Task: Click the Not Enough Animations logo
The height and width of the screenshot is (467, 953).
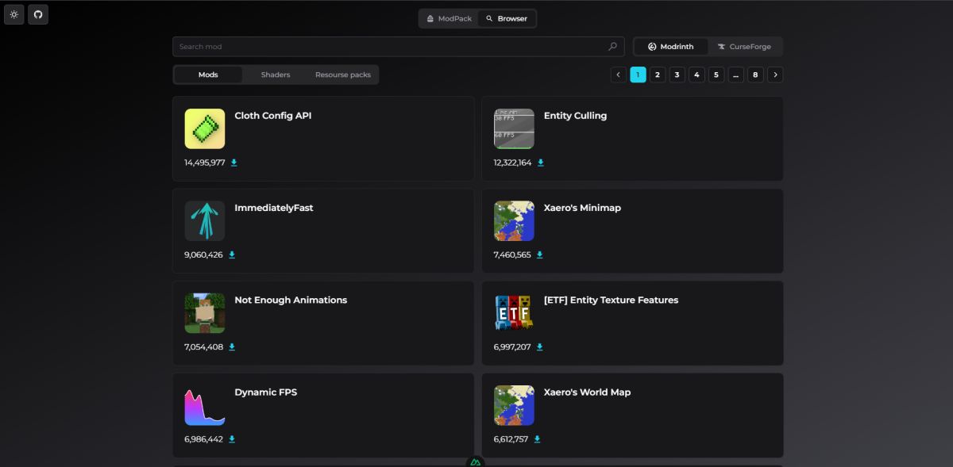Action: point(205,312)
